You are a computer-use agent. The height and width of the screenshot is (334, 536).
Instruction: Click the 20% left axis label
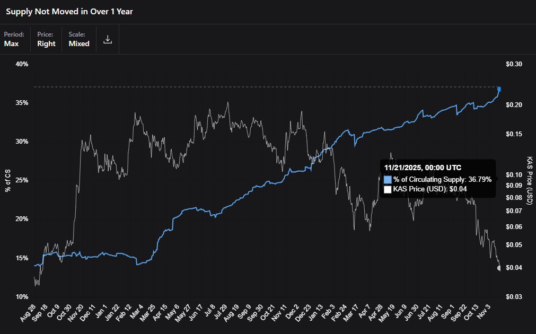(x=22, y=219)
